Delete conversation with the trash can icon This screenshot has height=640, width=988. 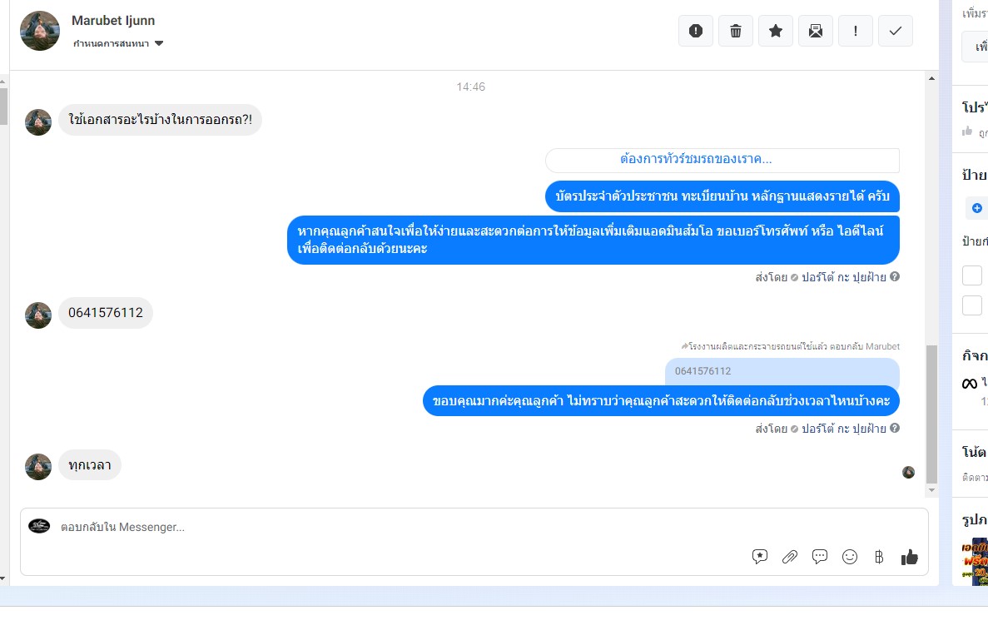(735, 31)
